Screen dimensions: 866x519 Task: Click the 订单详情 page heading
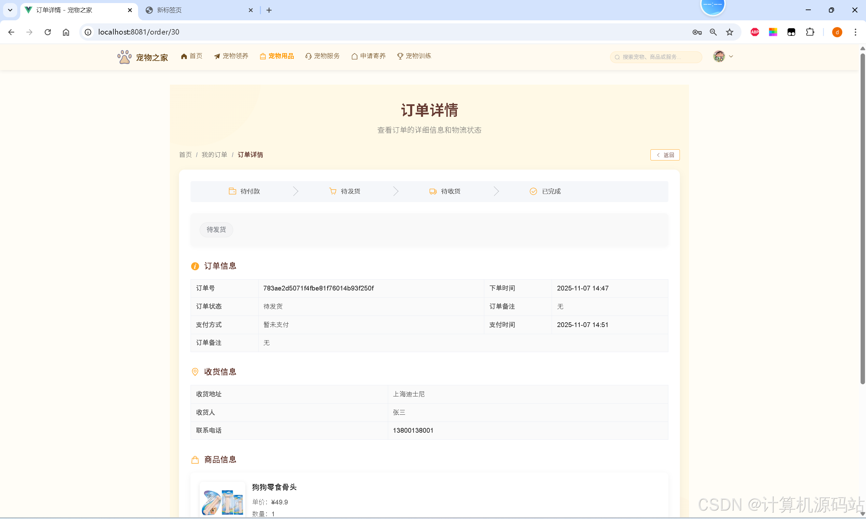click(x=429, y=110)
